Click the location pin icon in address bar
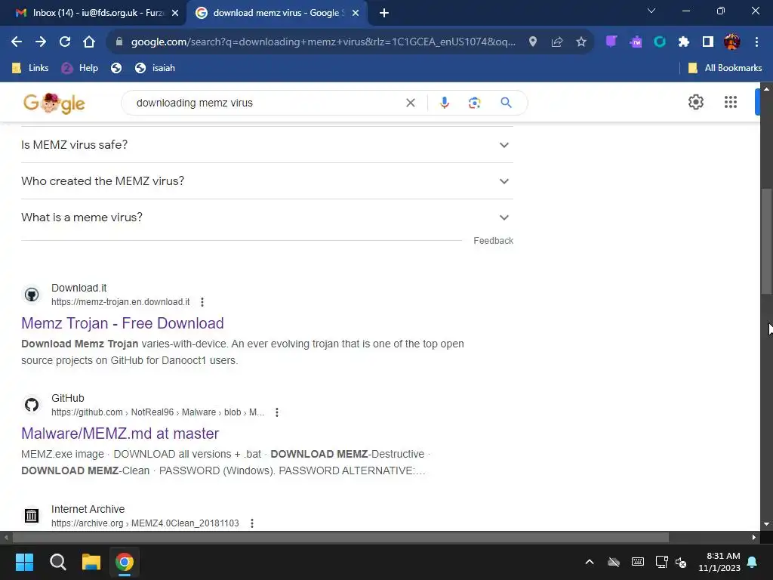Image resolution: width=773 pixels, height=580 pixels. 533,42
